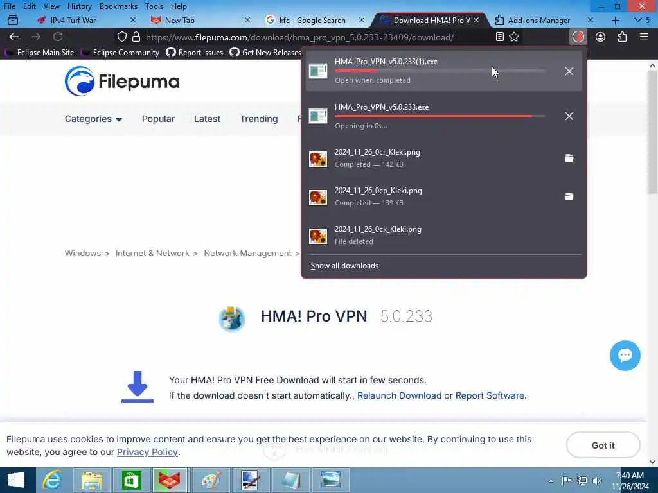Click the HMA_Pro_VPN_v5.0.233.exe progress bar
This screenshot has width=658, height=493.
point(440,116)
